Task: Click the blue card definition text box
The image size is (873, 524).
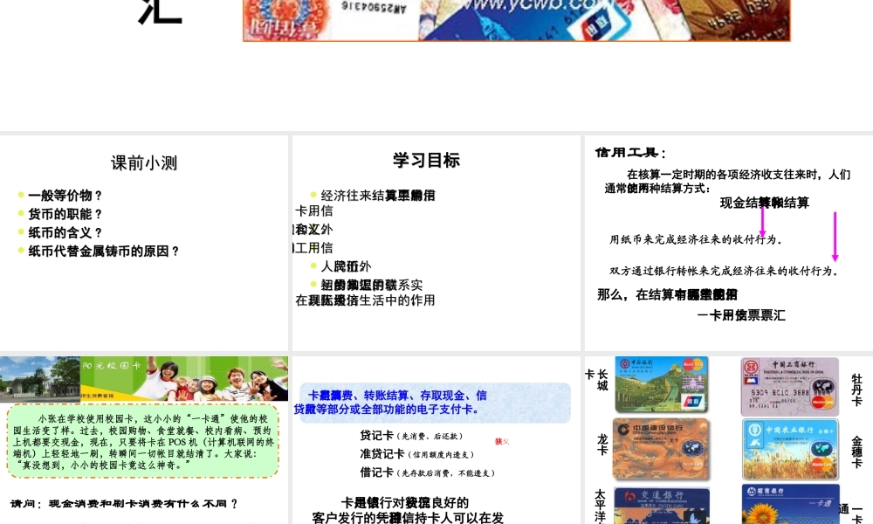Action: pos(434,403)
